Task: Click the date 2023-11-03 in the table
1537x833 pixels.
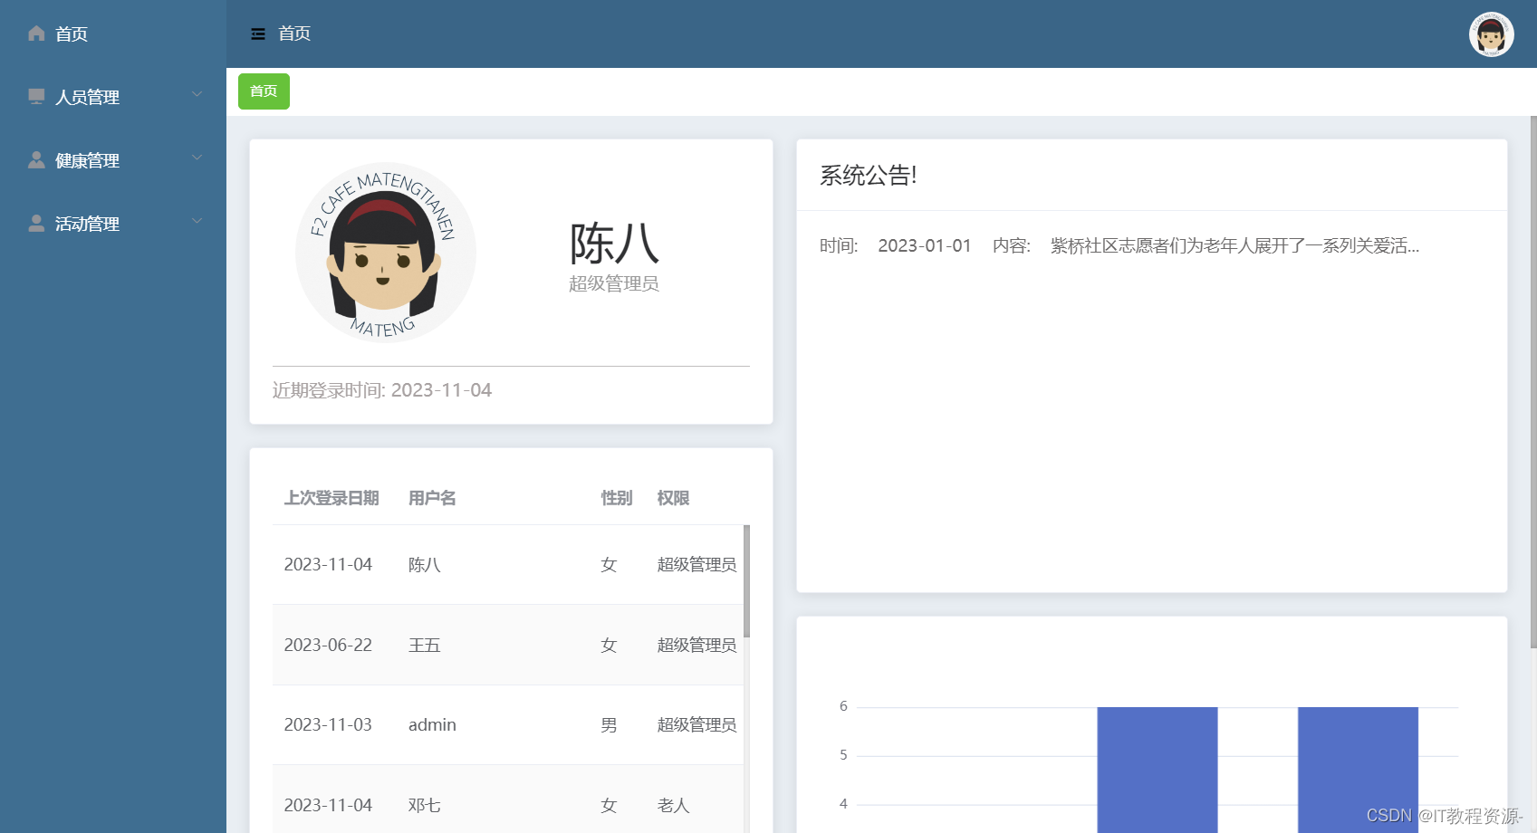Action: click(328, 725)
